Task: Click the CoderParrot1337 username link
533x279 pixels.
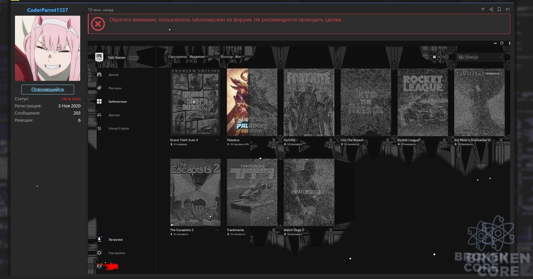Action: 48,10
